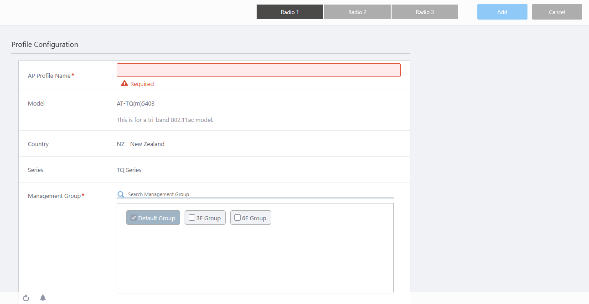Click the TQ Series value

(x=129, y=170)
